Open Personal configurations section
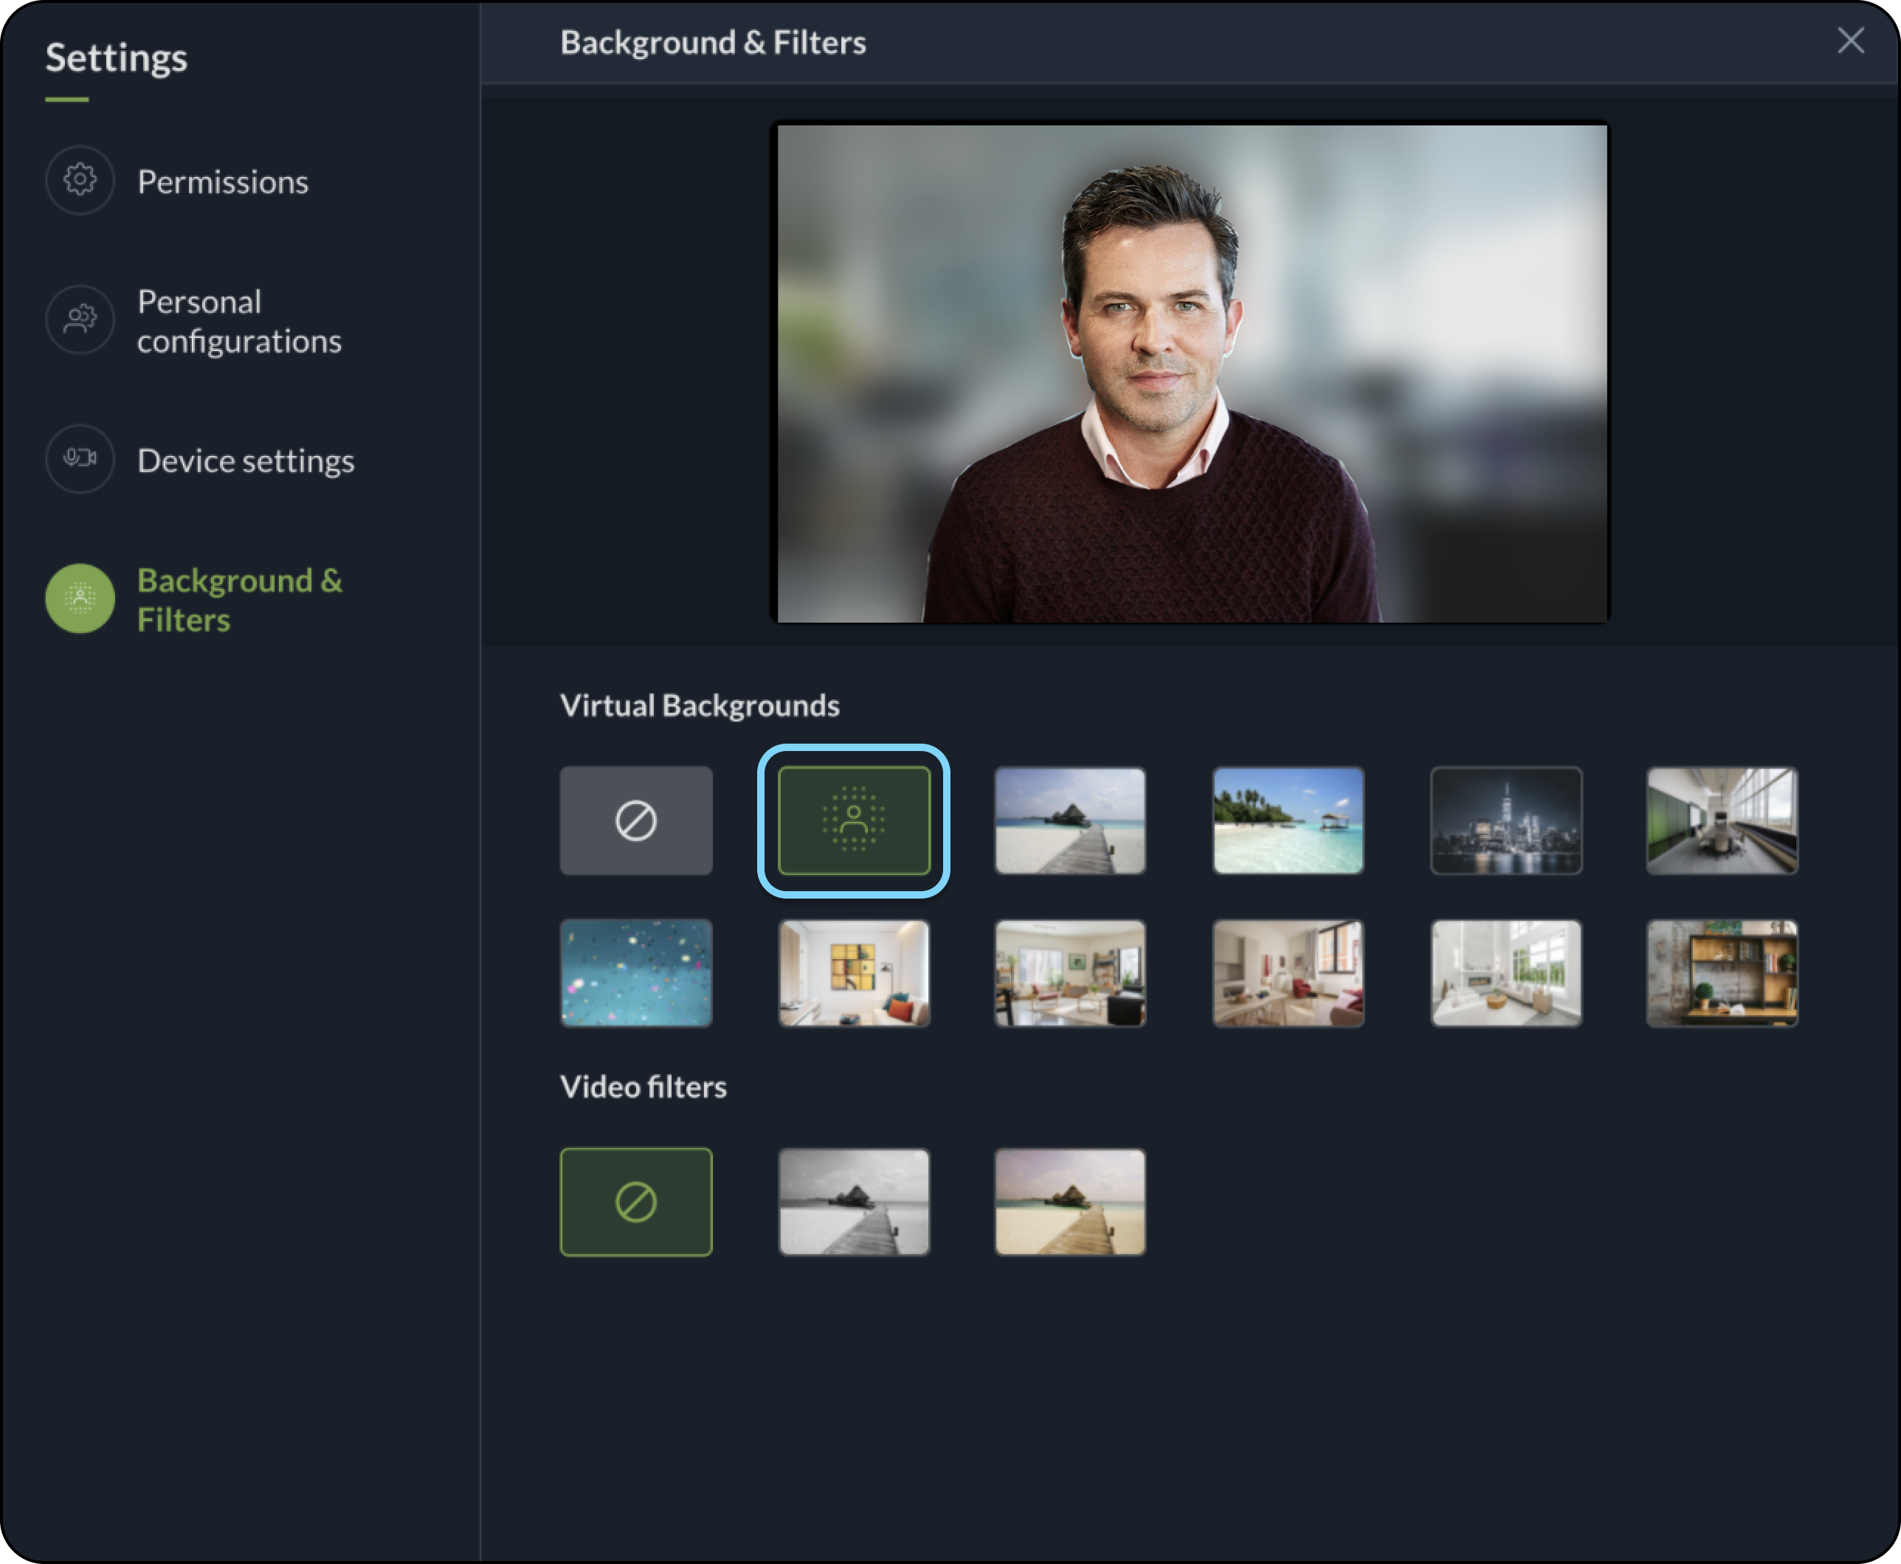Image resolution: width=1901 pixels, height=1564 pixels. coord(239,321)
